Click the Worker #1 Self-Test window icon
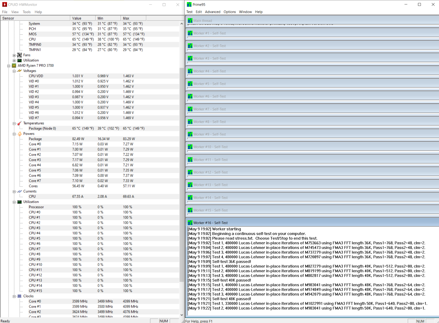 190,33
